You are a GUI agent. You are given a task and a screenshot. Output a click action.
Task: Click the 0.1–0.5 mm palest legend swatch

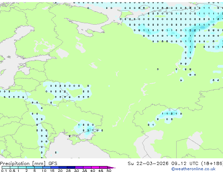pyautogui.click(x=6, y=167)
